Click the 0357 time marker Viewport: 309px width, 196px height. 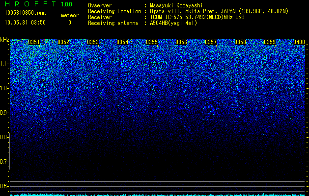211,42
